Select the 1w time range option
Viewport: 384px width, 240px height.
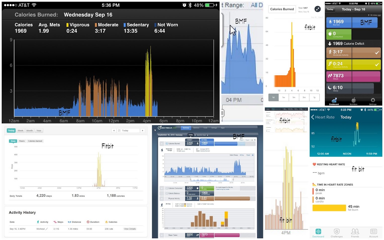pyautogui.click(x=284, y=98)
